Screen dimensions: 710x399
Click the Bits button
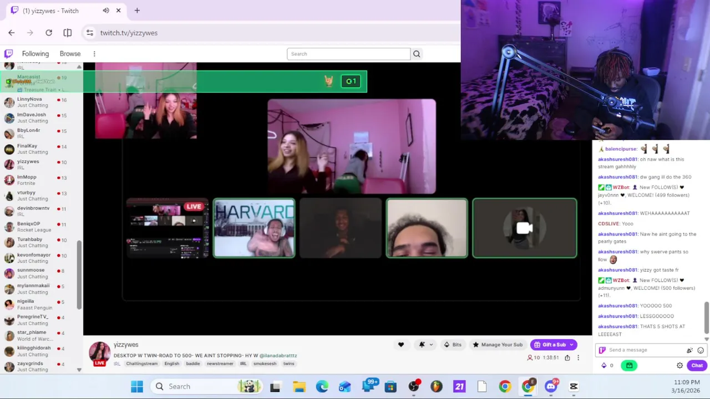tap(453, 345)
